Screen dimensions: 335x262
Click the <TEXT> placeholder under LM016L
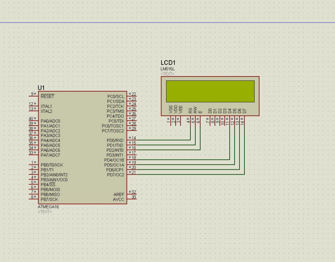pyautogui.click(x=167, y=74)
